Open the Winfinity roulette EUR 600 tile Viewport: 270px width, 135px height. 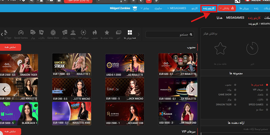(x=178, y=65)
